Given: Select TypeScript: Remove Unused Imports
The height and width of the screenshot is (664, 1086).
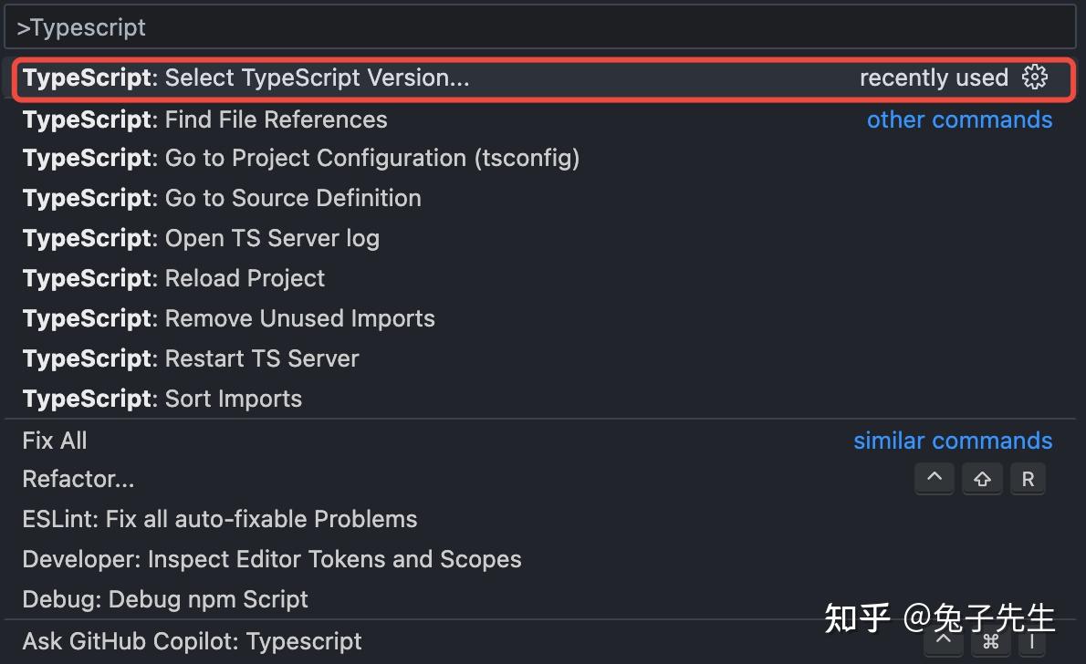Looking at the screenshot, I should (x=228, y=319).
